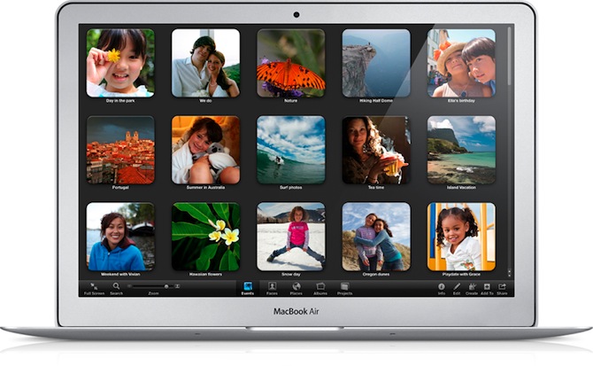Screen dimensions: 593x366
Task: Click the 'Surf photos' title text
Action: point(291,187)
